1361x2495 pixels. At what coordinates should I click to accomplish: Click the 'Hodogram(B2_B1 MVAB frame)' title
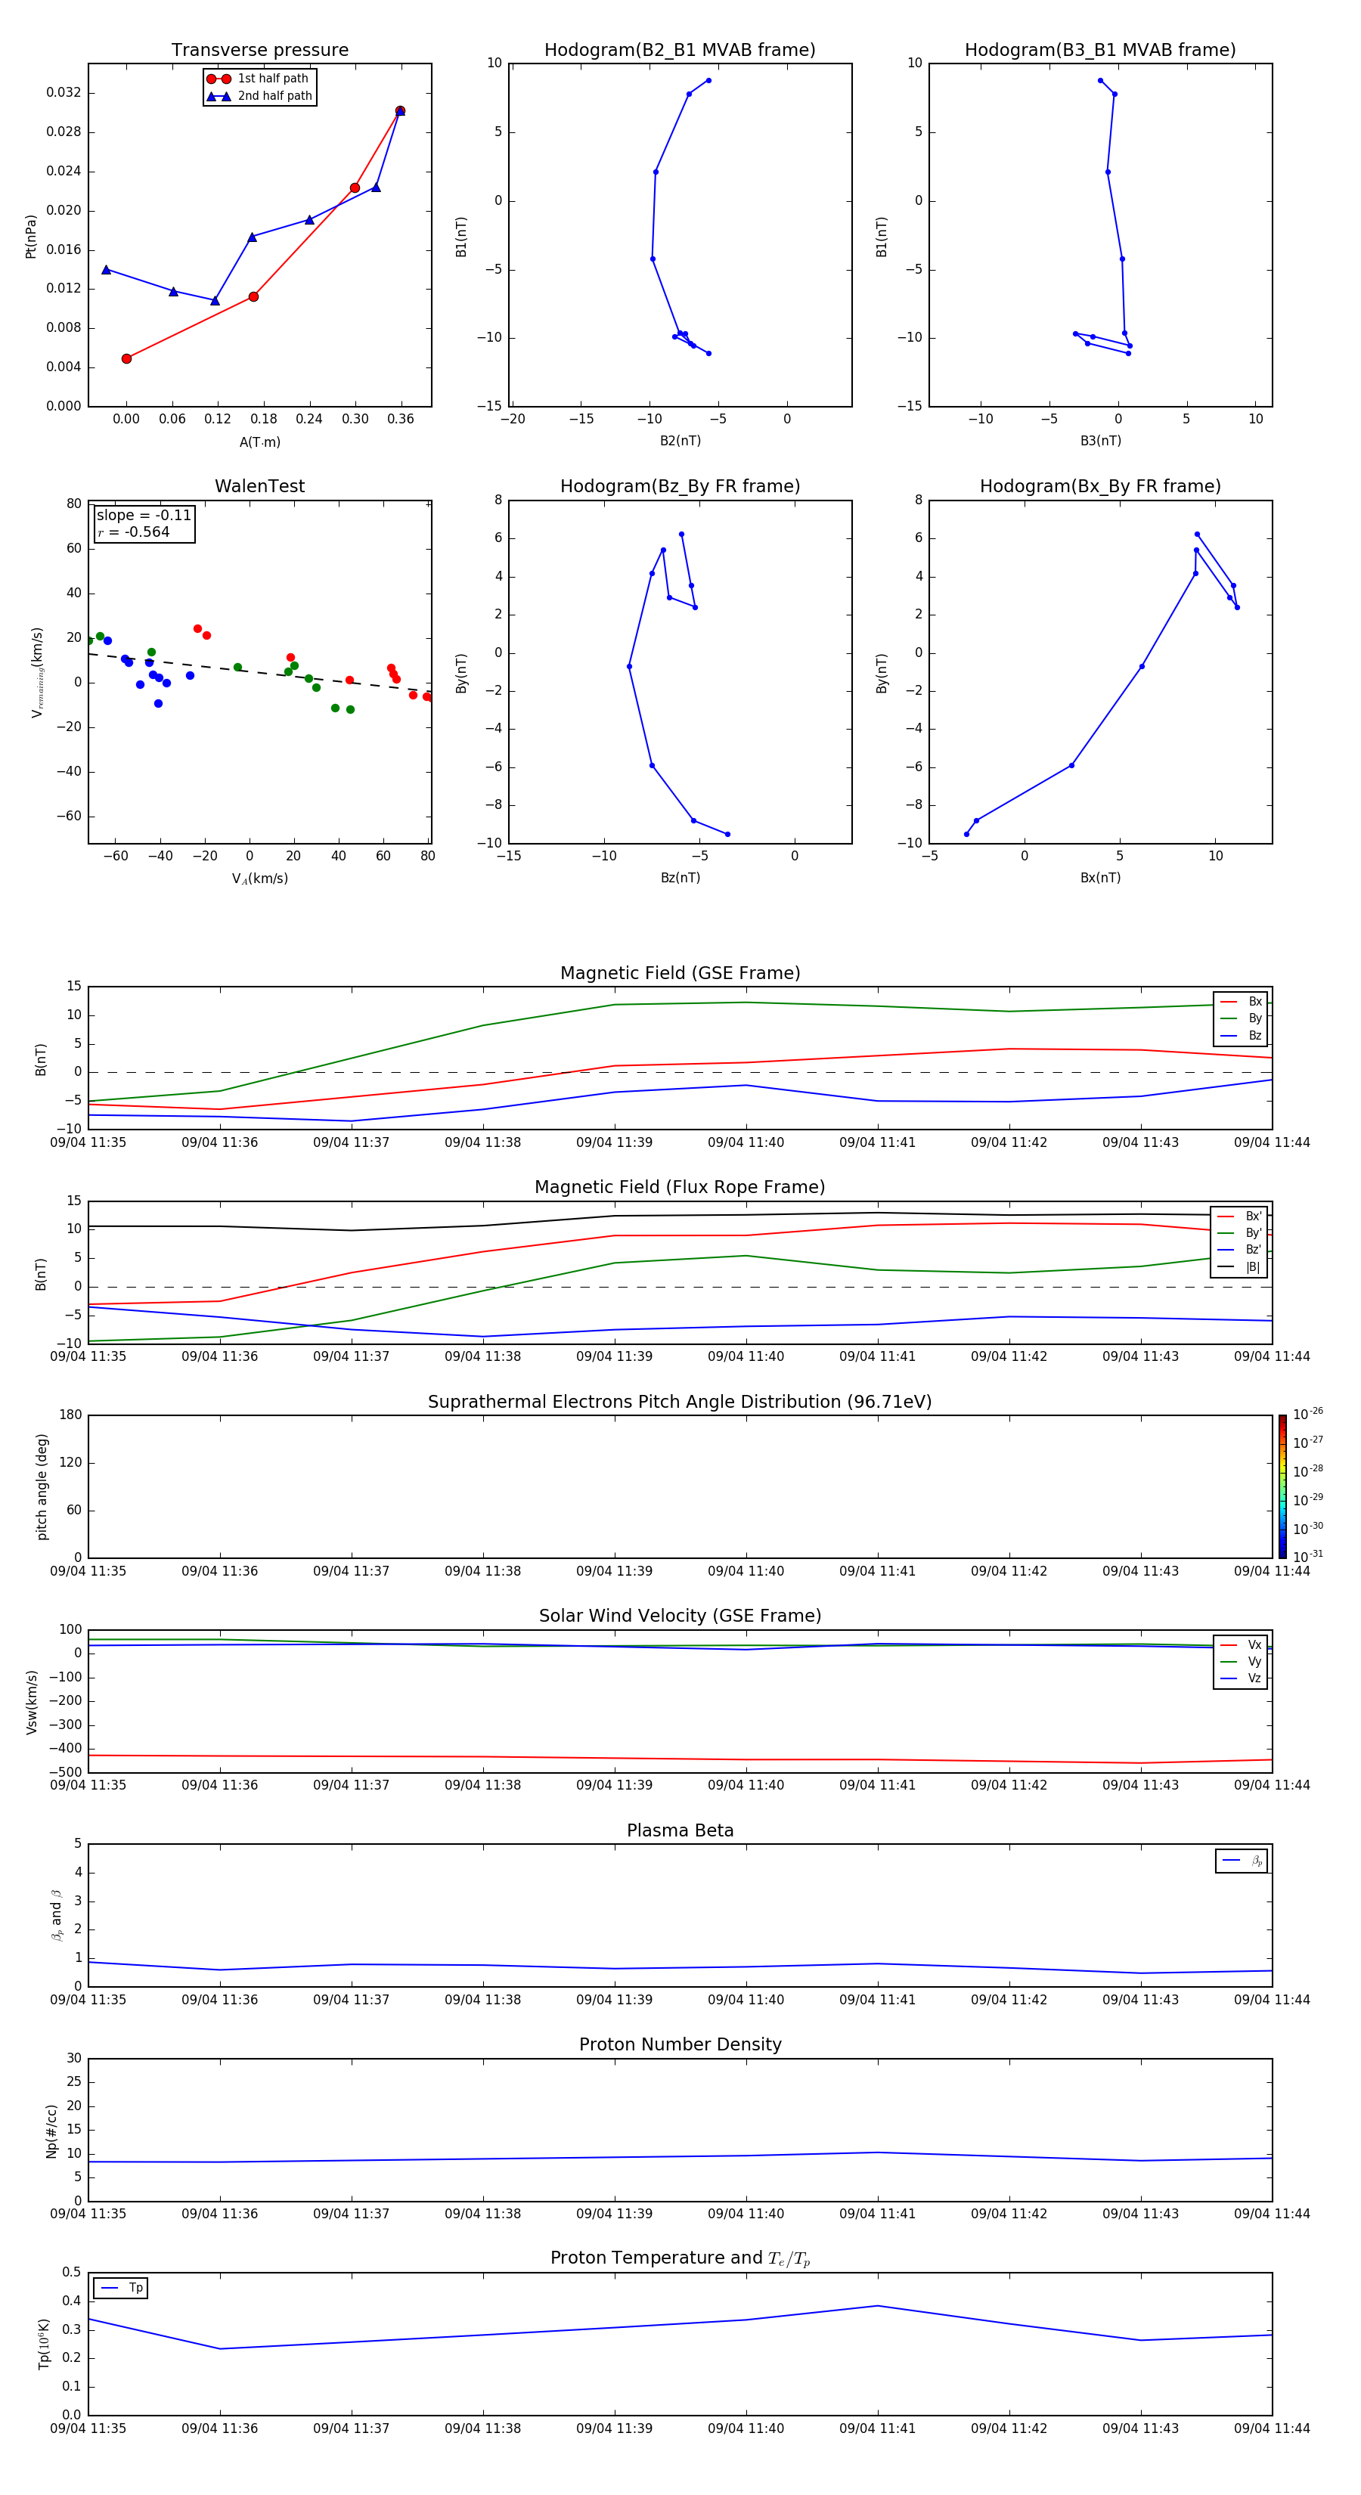tap(680, 51)
